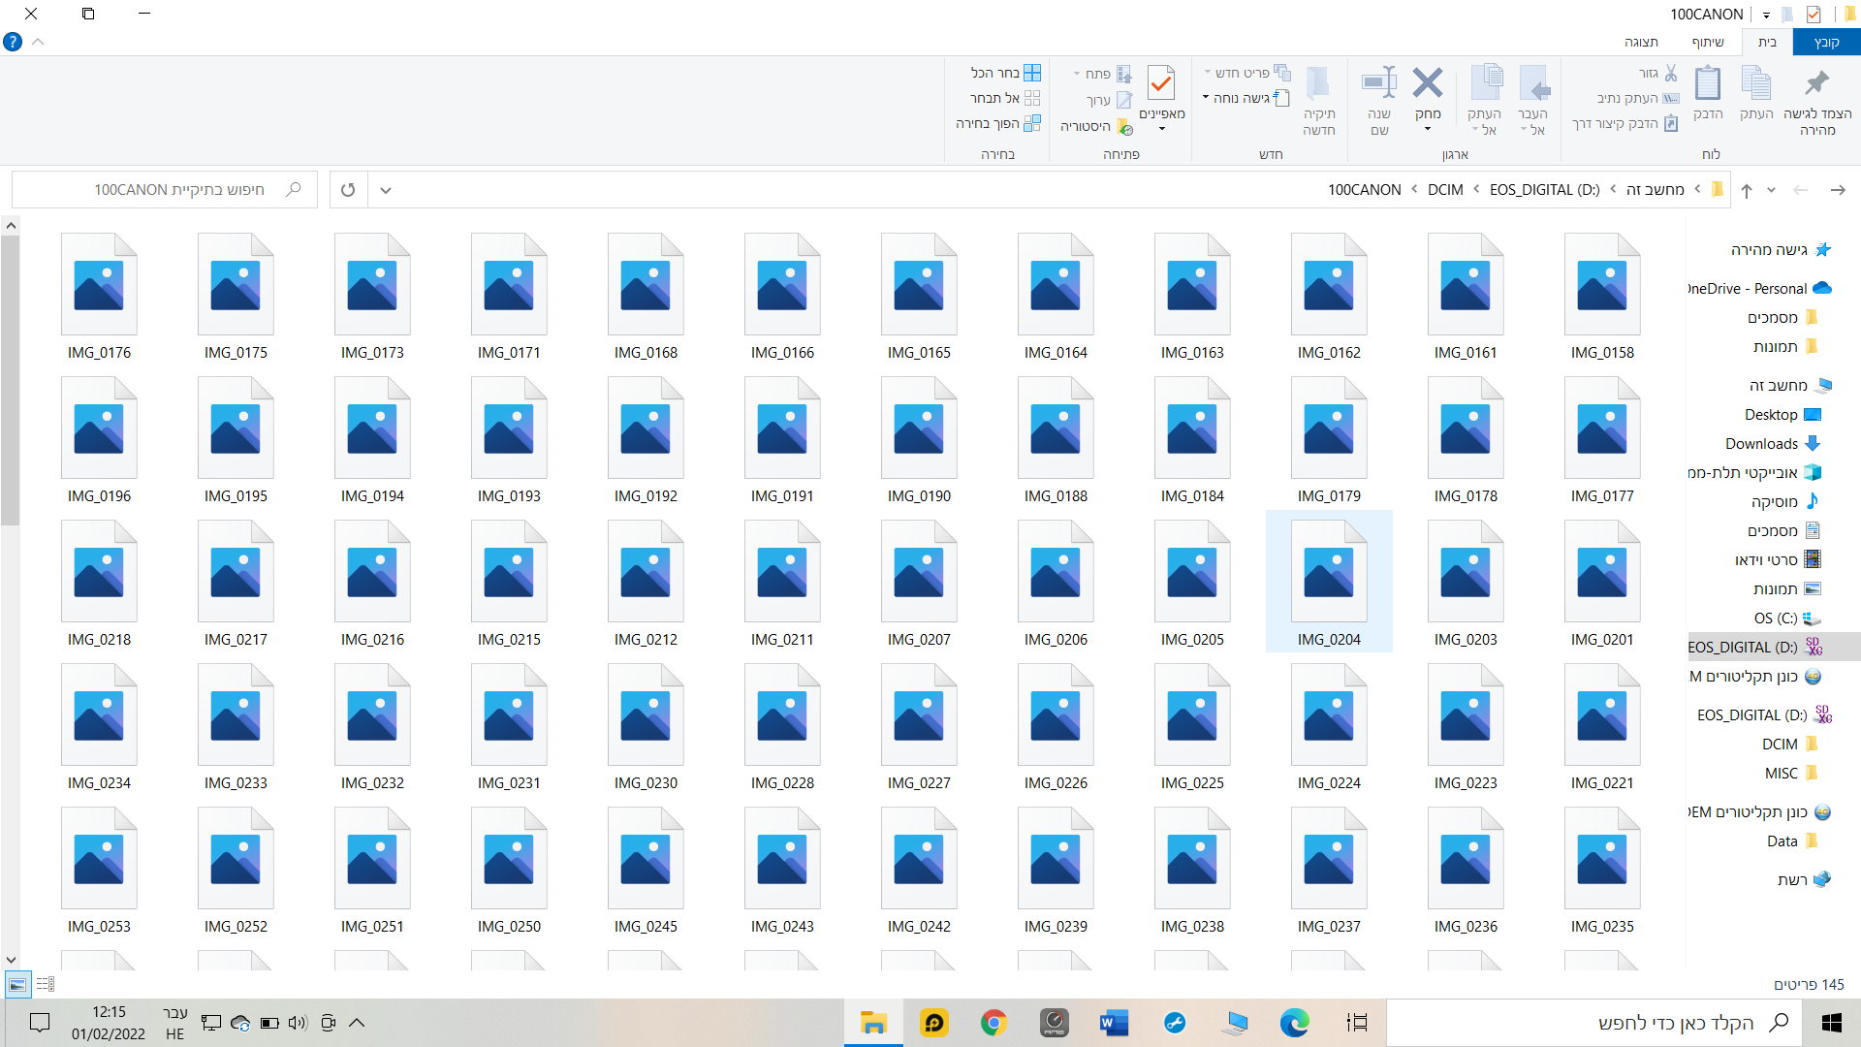Click the Rename (שנה שם) icon
The image size is (1861, 1047).
pyautogui.click(x=1378, y=84)
